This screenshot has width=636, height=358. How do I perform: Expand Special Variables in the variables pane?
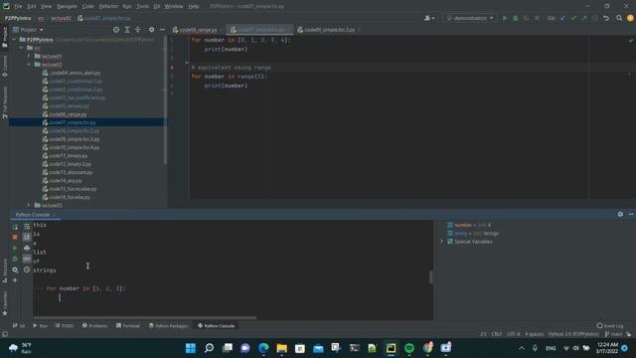441,242
